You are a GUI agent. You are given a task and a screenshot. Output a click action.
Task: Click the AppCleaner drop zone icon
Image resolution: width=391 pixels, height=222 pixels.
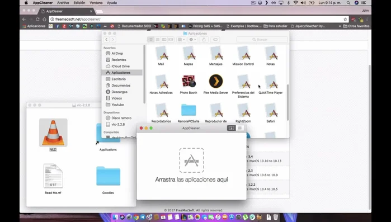click(x=191, y=160)
